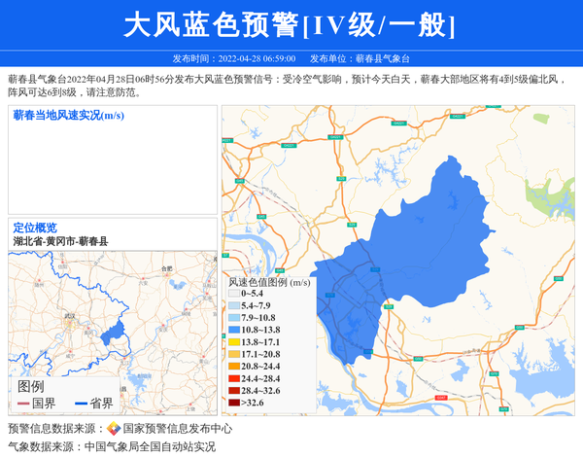
Task: Click the 国家预警信息发布中心 logo icon
Action: [114, 428]
